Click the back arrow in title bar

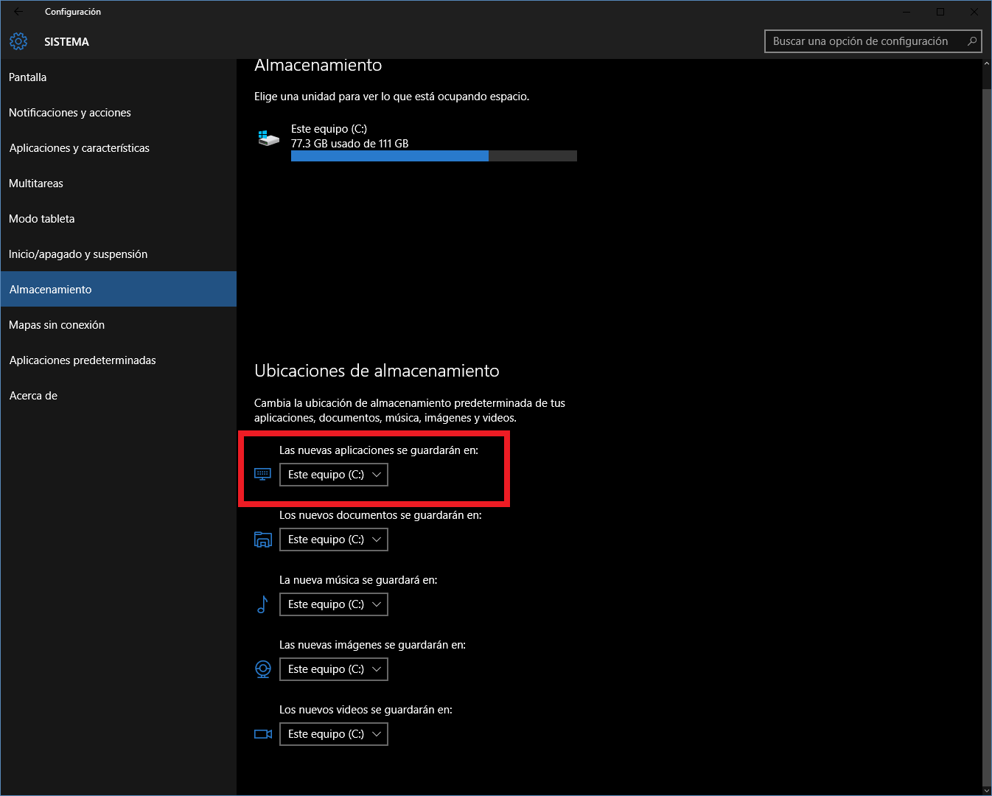point(18,12)
